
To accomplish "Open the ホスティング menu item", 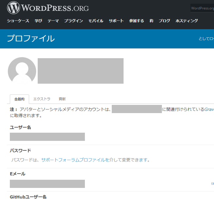I will click(x=187, y=21).
